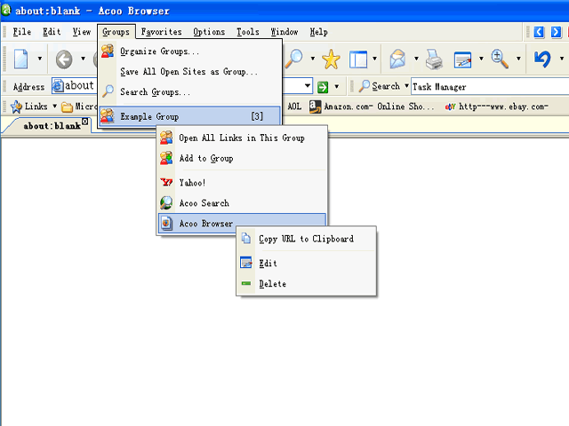Click the green Go arrow button

(323, 87)
